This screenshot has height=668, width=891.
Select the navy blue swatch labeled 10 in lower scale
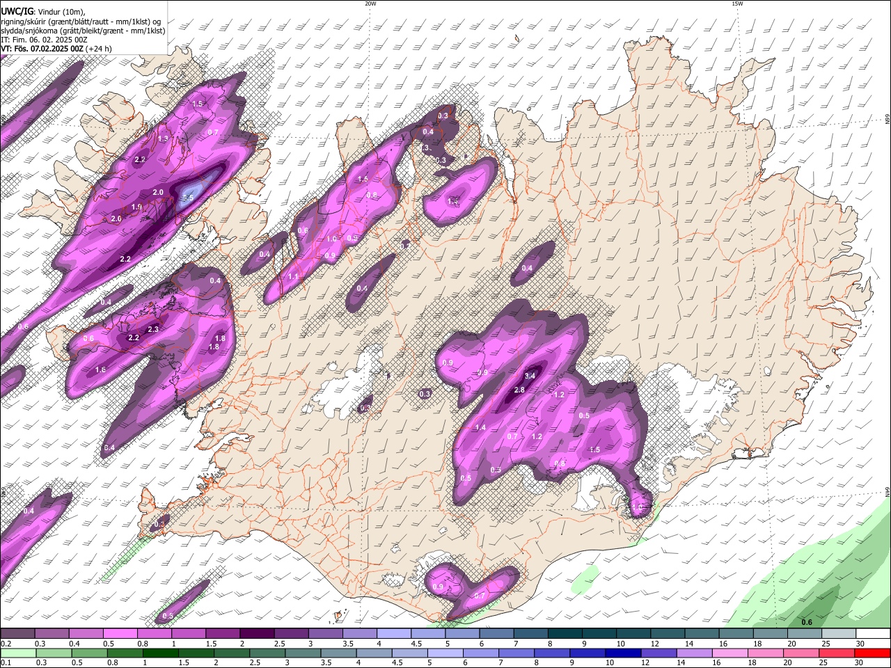[622, 653]
